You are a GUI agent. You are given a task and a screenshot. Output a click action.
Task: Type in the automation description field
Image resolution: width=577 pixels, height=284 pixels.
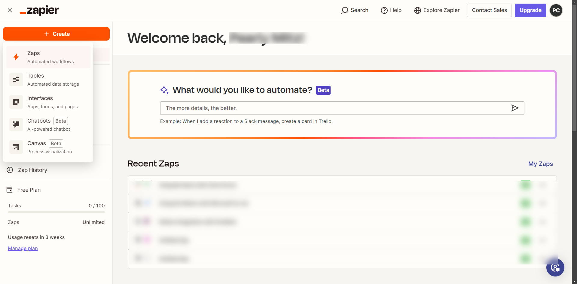pos(334,108)
